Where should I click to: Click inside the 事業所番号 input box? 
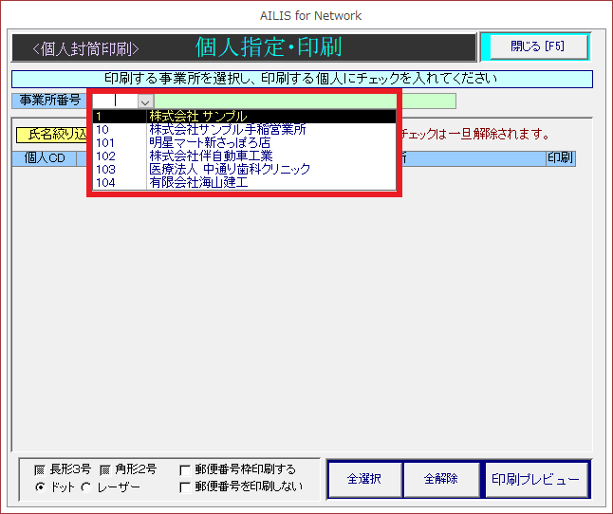click(x=114, y=101)
